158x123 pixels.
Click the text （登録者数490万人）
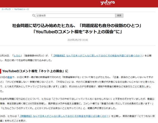click(34, 56)
